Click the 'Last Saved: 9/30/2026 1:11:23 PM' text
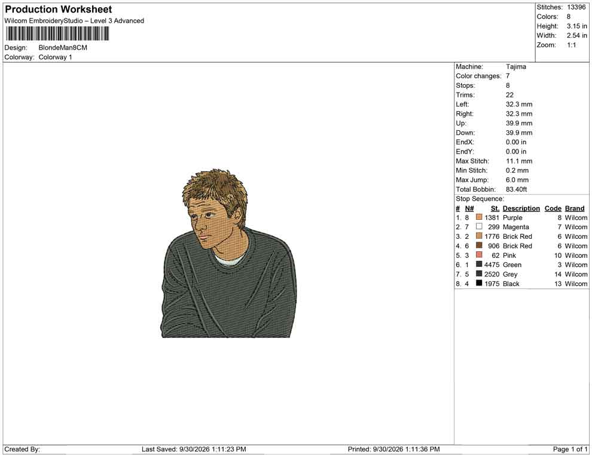The image size is (592, 455). pos(194,450)
